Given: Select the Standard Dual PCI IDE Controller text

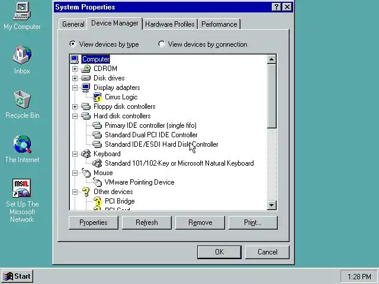Looking at the screenshot, I should click(x=151, y=135).
